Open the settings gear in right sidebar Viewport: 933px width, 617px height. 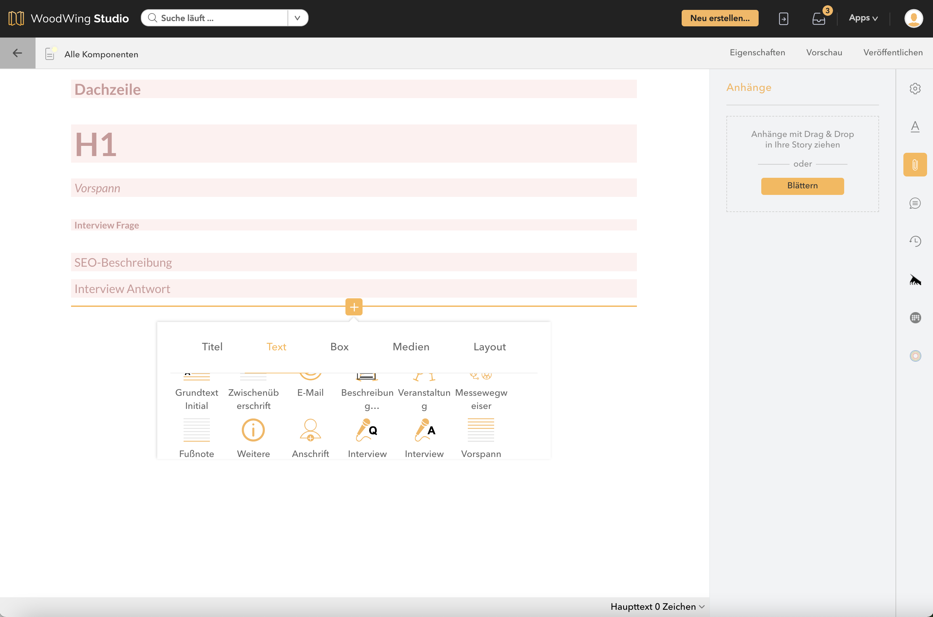tap(915, 89)
